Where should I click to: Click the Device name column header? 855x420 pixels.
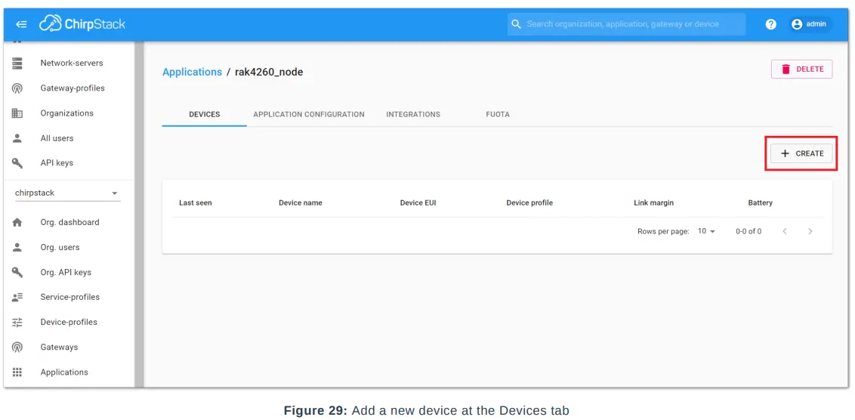(301, 203)
